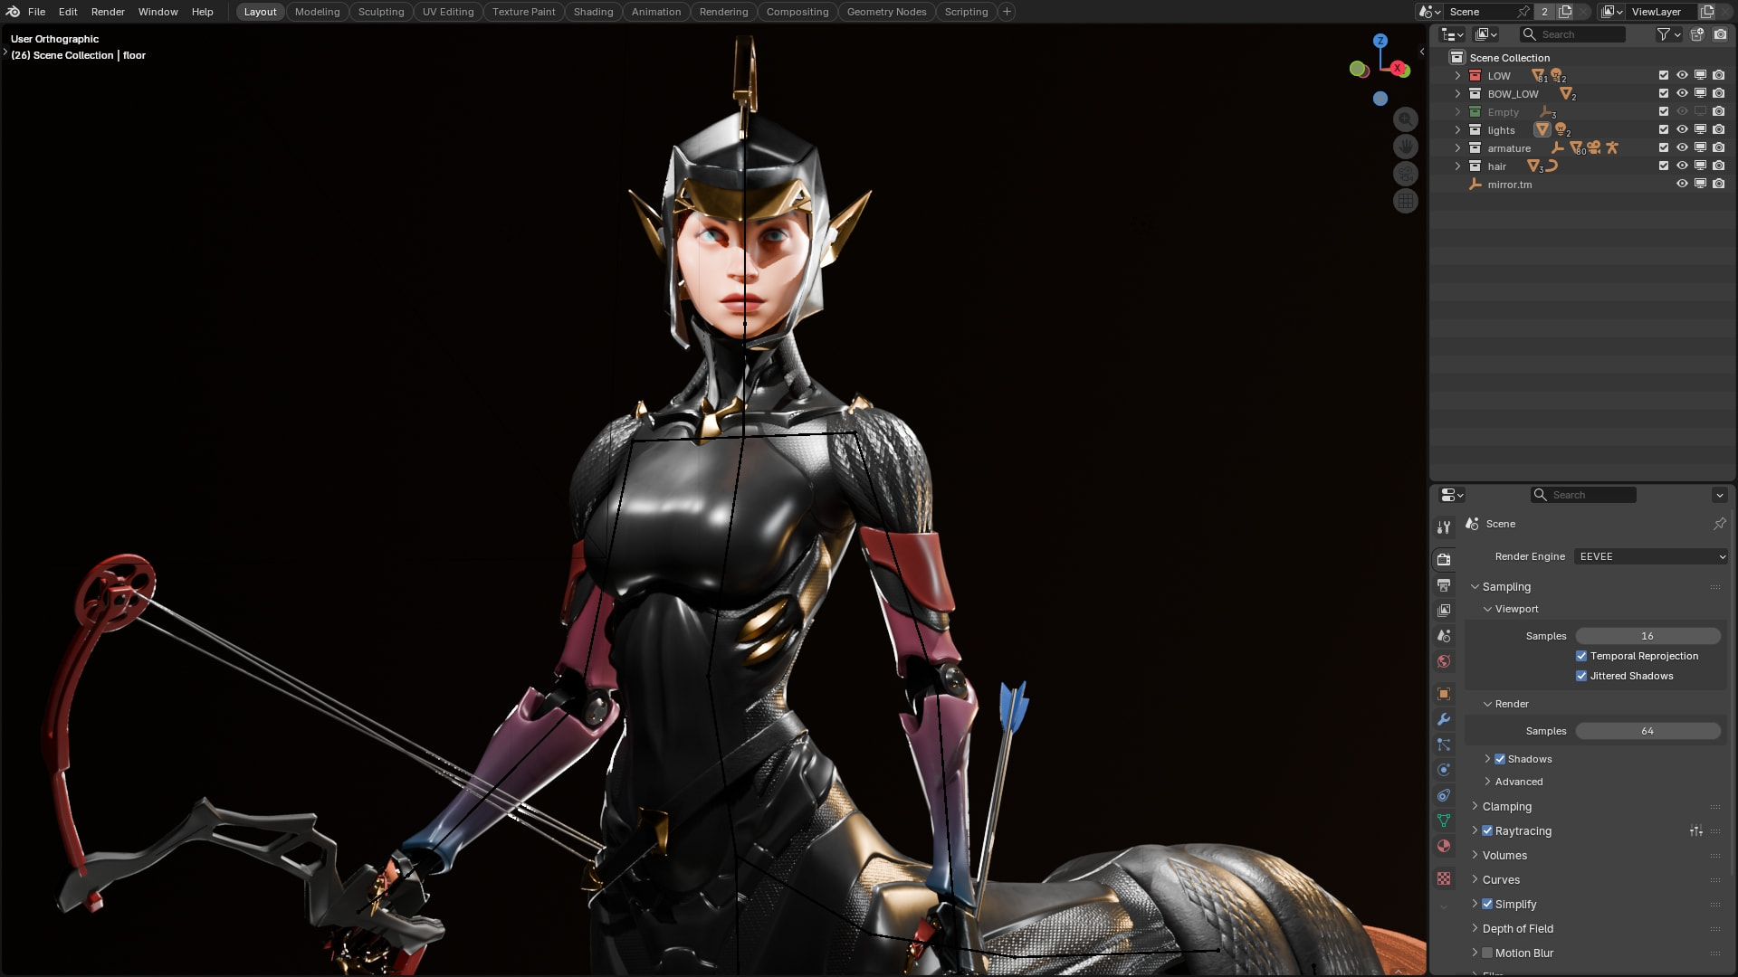The height and width of the screenshot is (977, 1738).
Task: Enable the Motion Blur checkbox
Action: [1487, 953]
